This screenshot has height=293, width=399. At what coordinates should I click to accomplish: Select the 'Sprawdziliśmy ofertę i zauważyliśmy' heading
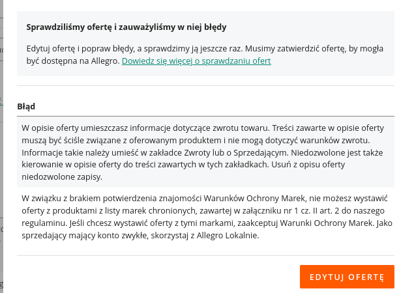pos(126,27)
